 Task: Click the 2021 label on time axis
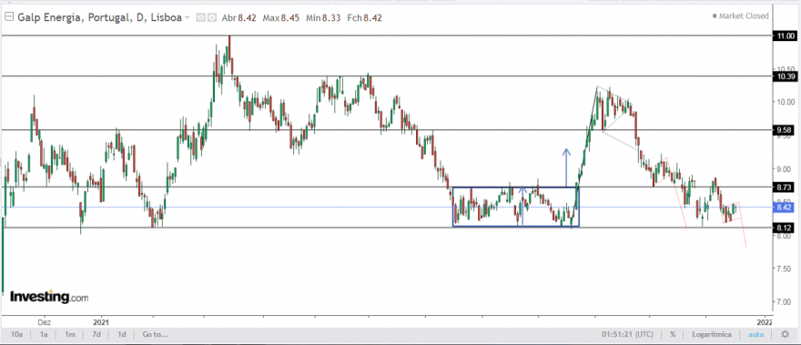101,322
